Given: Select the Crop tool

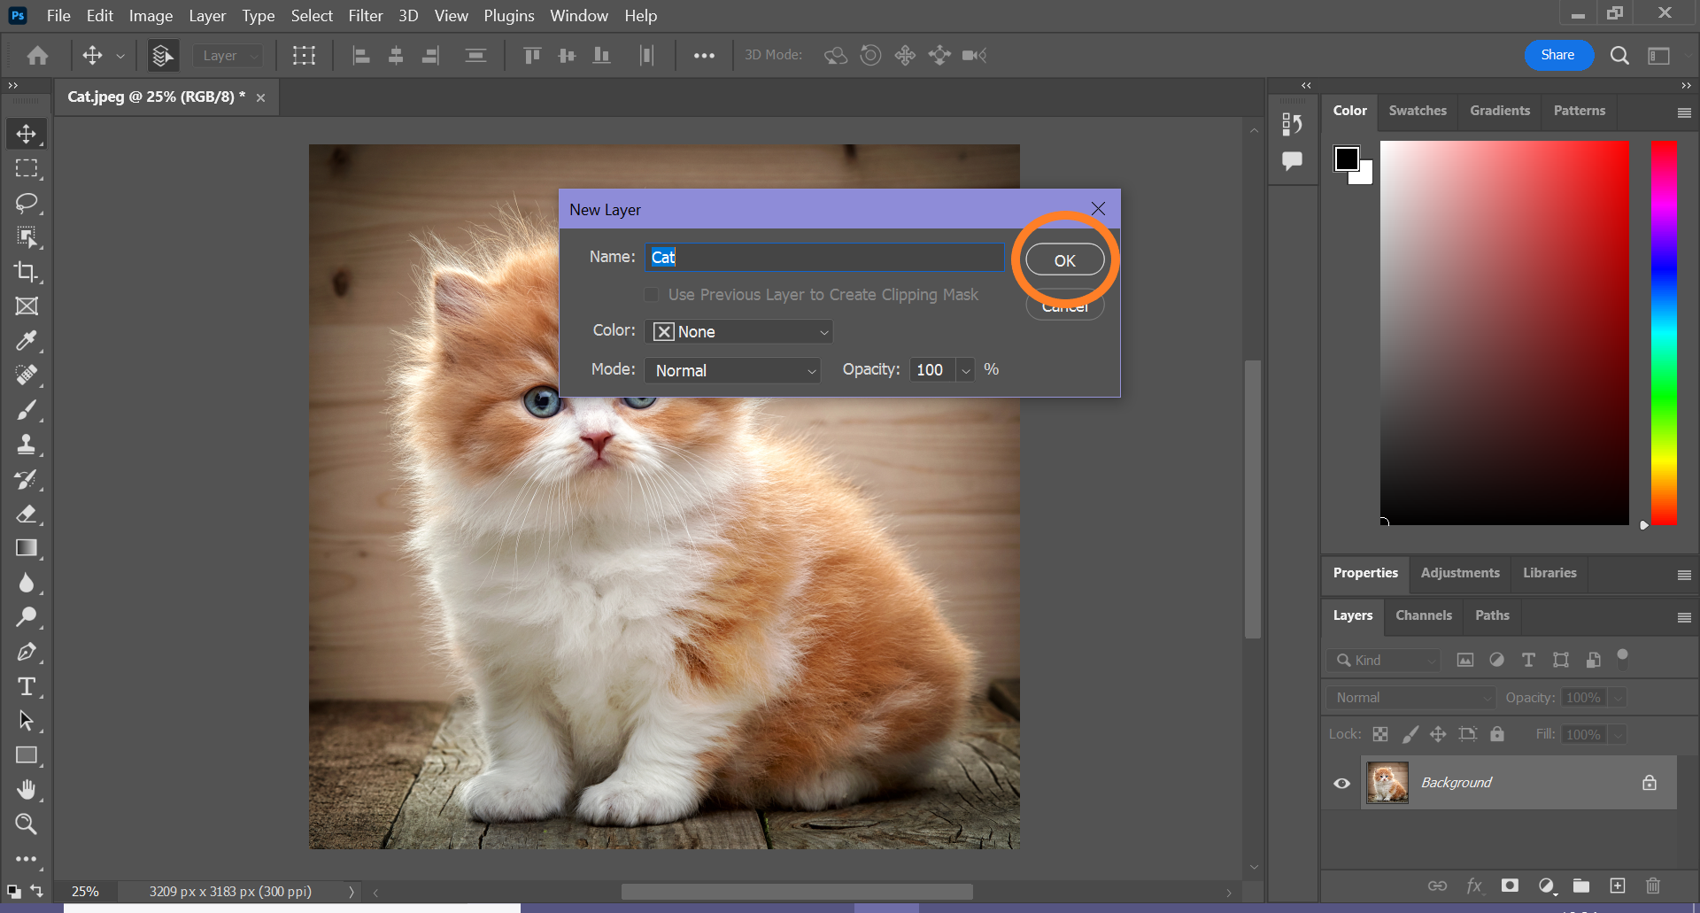Looking at the screenshot, I should point(26,272).
